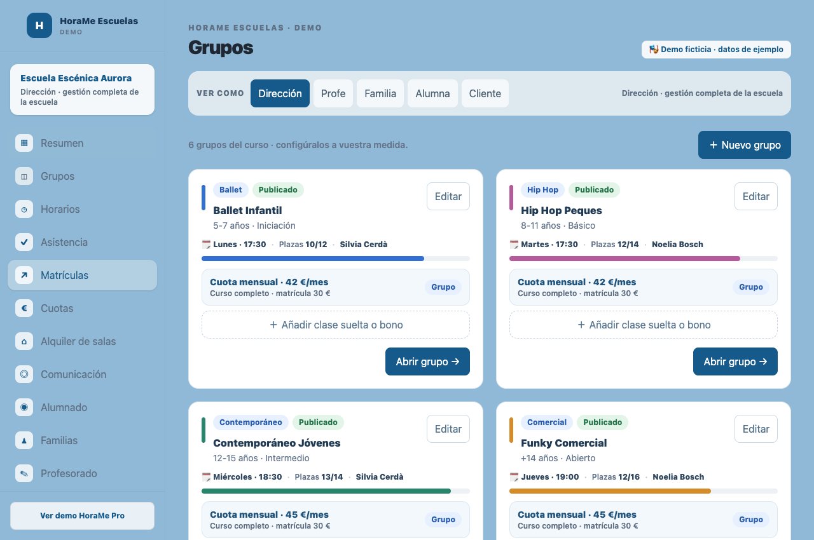
Task: Click the Contemporáneo category tag
Action: [x=251, y=422]
